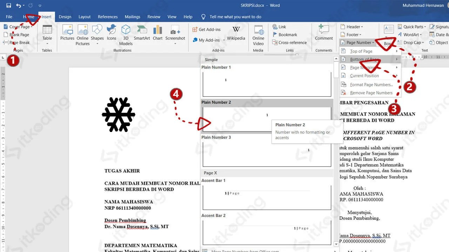Click the DEPARTEMEN MATEMATIKA line
This screenshot has width=449, height=252.
click(141, 245)
